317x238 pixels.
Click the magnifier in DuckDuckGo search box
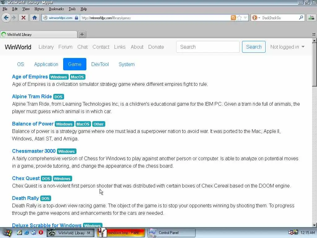click(x=301, y=18)
